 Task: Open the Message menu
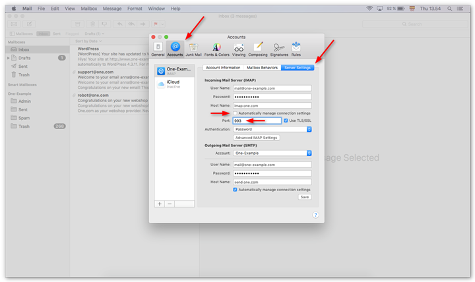112,9
